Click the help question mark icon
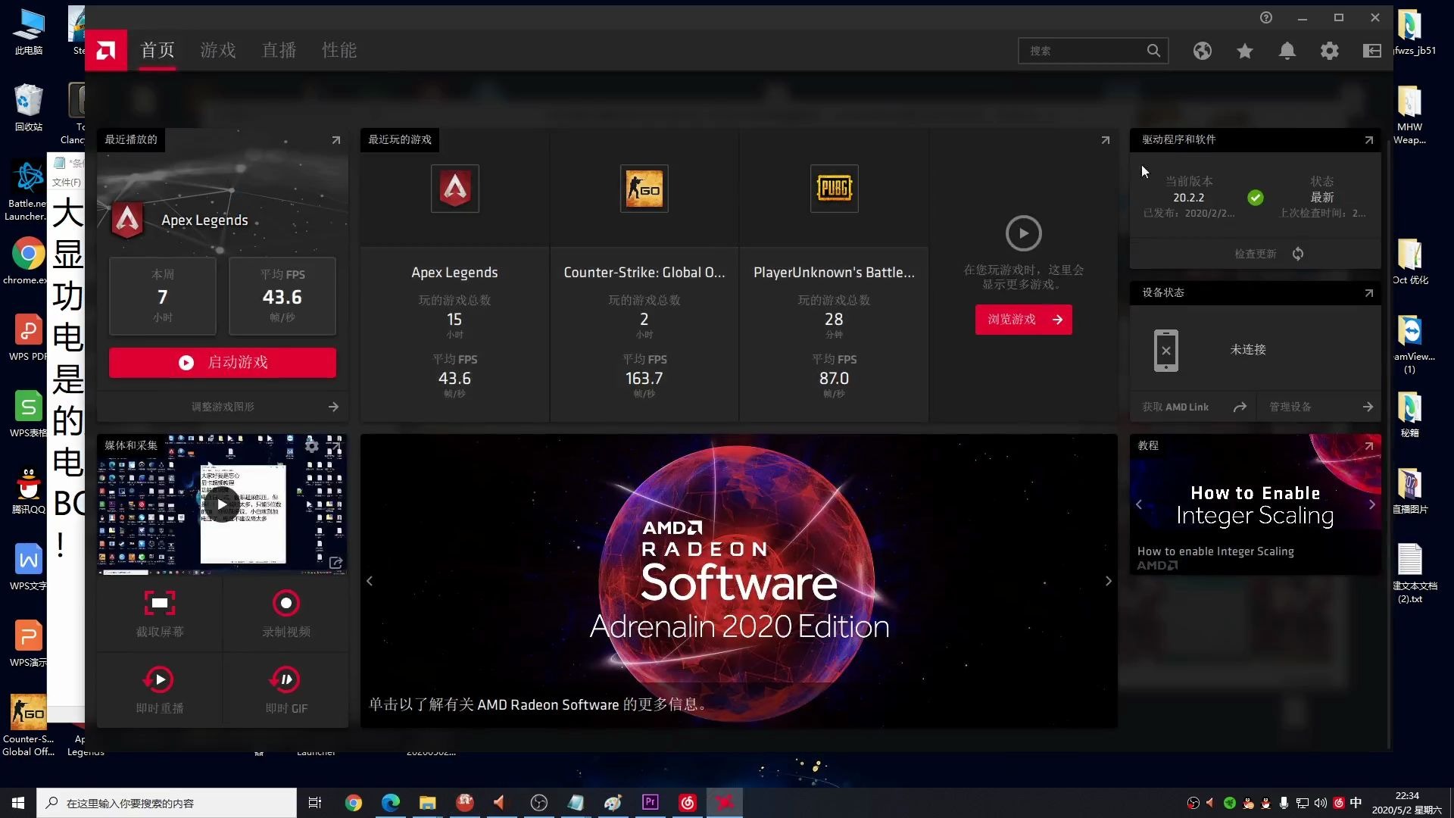The image size is (1454, 818). click(x=1266, y=17)
